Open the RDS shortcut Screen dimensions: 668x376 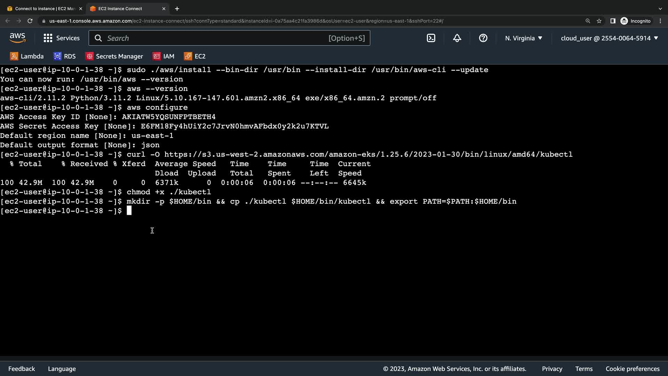coord(64,56)
